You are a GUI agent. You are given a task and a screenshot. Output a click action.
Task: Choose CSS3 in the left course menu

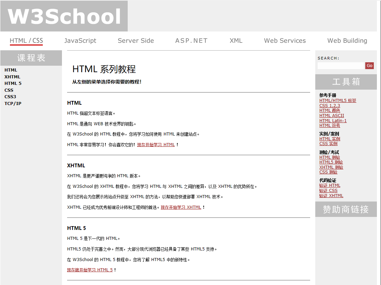tap(10, 96)
